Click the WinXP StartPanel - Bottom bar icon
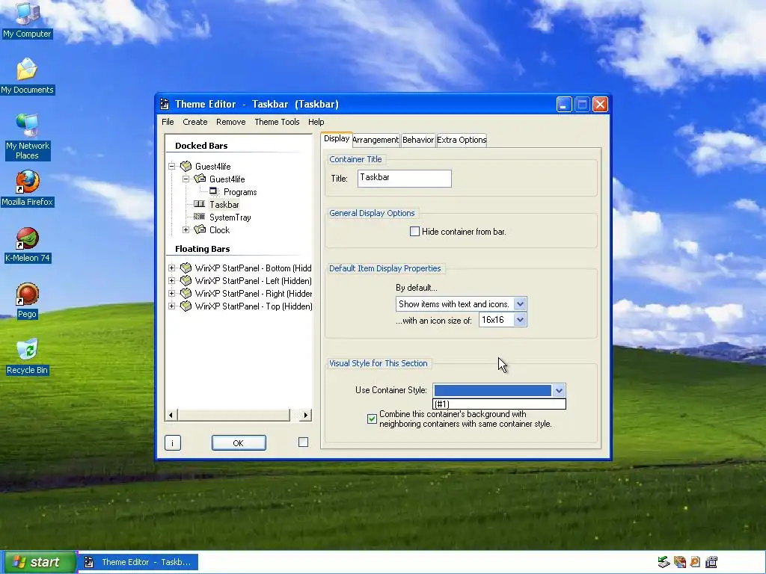Screen dimensions: 766x574 pyautogui.click(x=186, y=268)
